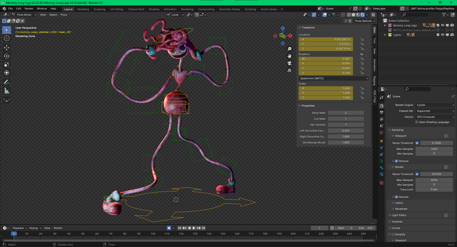Toggle the Simplify checkbox
Viewport: 457px width, 247px height.
(393, 234)
